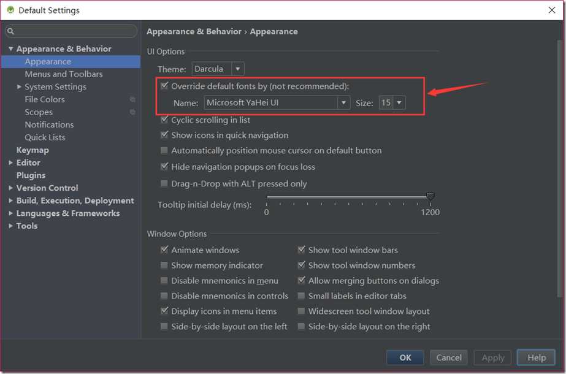This screenshot has width=566, height=374.
Task: Click the Android Studio icon in title bar
Action: pyautogui.click(x=9, y=10)
